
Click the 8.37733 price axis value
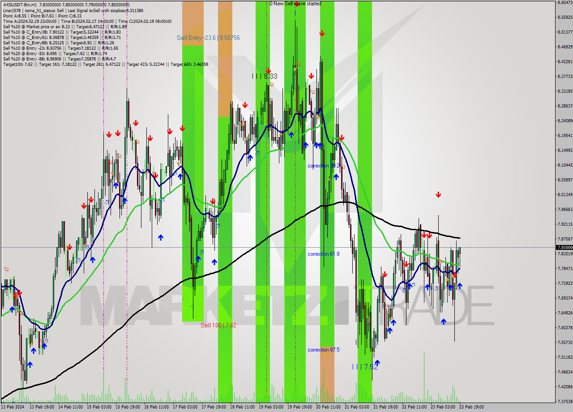click(565, 76)
